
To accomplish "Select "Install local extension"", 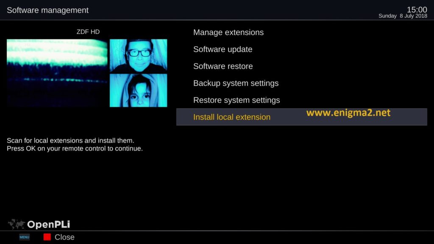I will pos(231,117).
